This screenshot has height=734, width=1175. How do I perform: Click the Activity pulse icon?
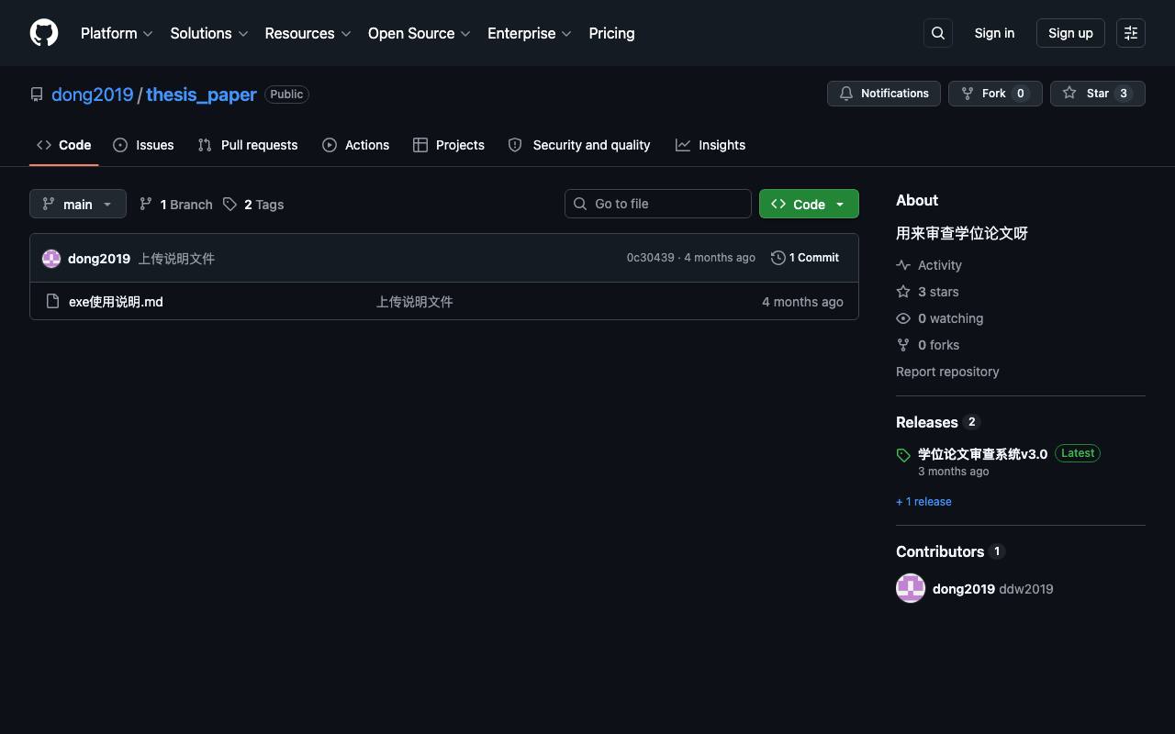tap(903, 265)
